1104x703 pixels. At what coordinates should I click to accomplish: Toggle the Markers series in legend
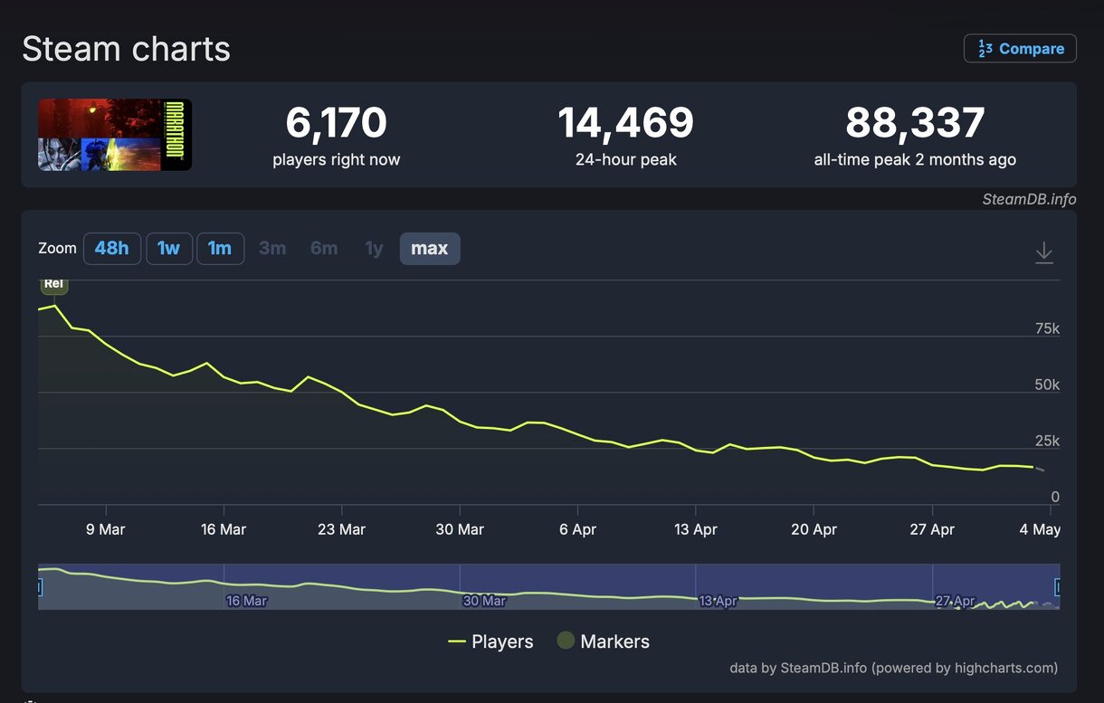pos(604,641)
